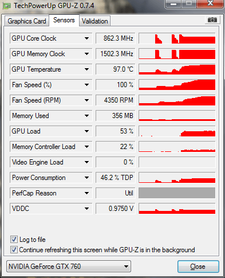Screen dimensions: 225x278
Task: Click the gray PerfCap Reason bar
Action: click(177, 193)
